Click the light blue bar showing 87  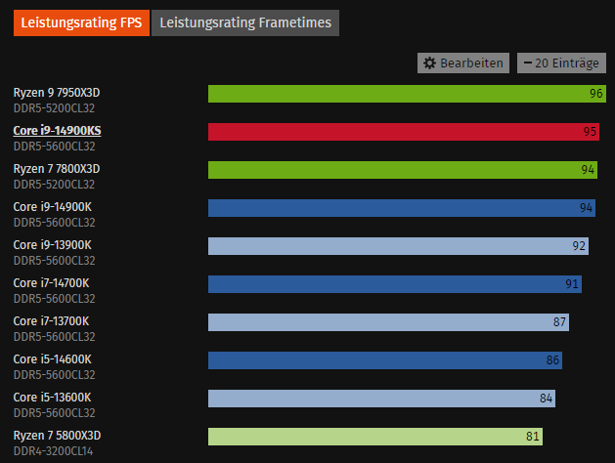[x=389, y=322]
